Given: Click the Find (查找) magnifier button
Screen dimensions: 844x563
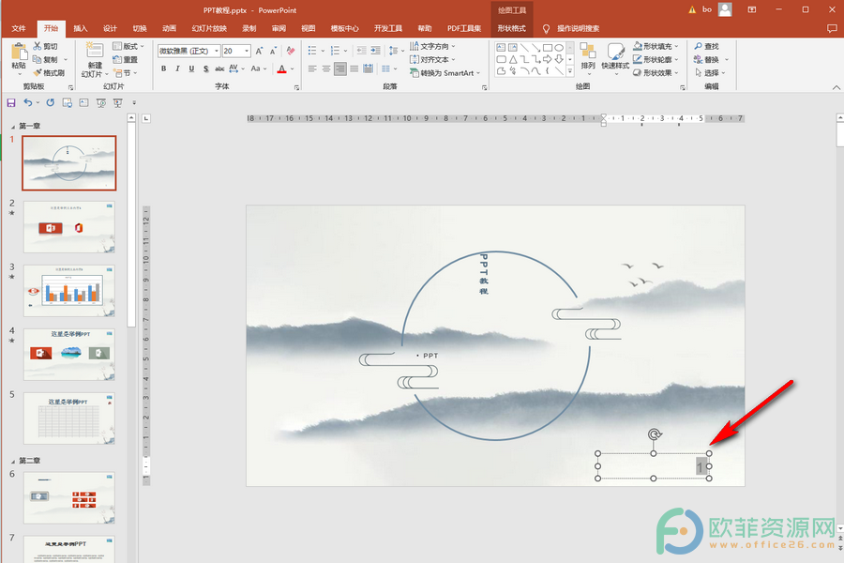Looking at the screenshot, I should pos(707,46).
